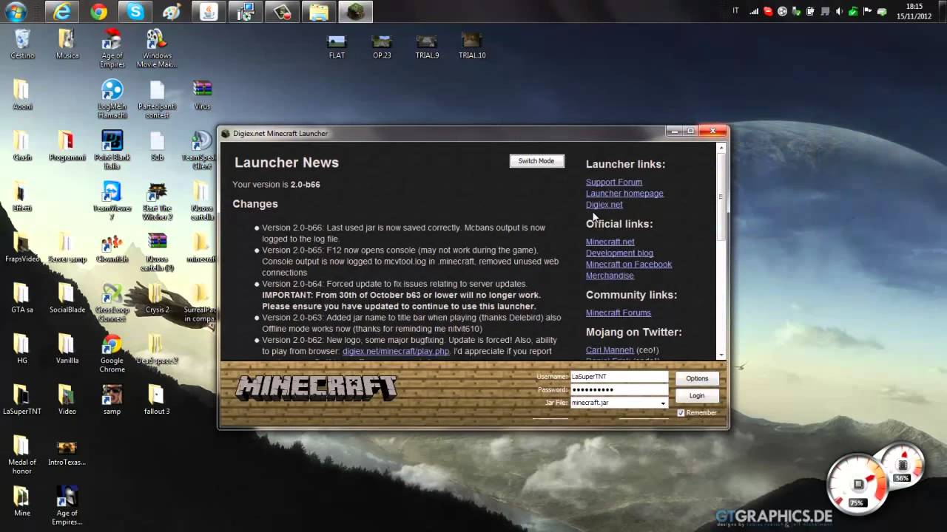Open Action Center flag tray icon
This screenshot has width=947, height=532.
(x=867, y=11)
